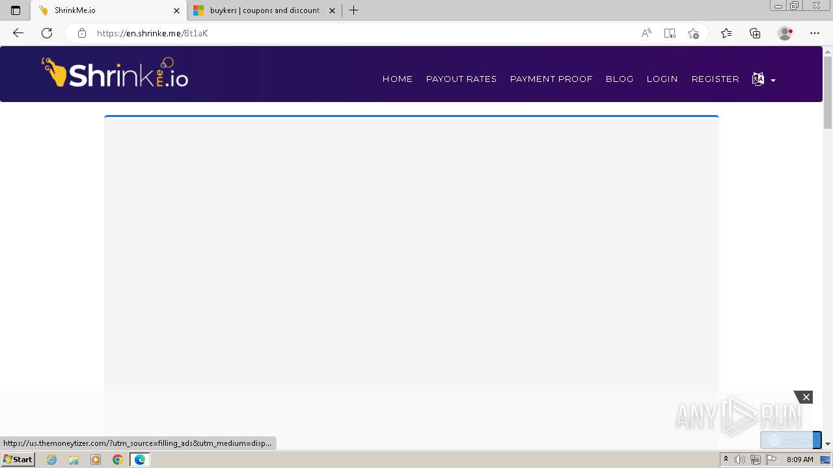Open the BLOG link
This screenshot has height=468, width=833.
620,79
